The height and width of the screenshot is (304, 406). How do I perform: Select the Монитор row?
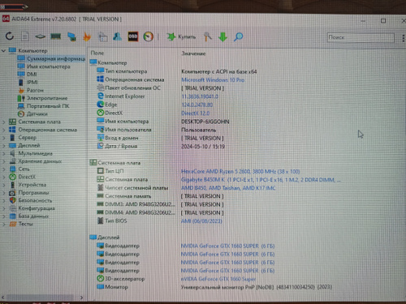pos(214,287)
